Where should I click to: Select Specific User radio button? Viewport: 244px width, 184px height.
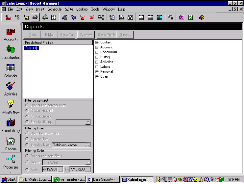coord(27,145)
